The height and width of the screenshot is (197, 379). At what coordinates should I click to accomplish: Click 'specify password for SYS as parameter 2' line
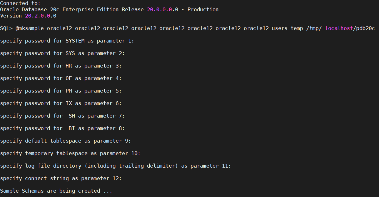pos(62,53)
